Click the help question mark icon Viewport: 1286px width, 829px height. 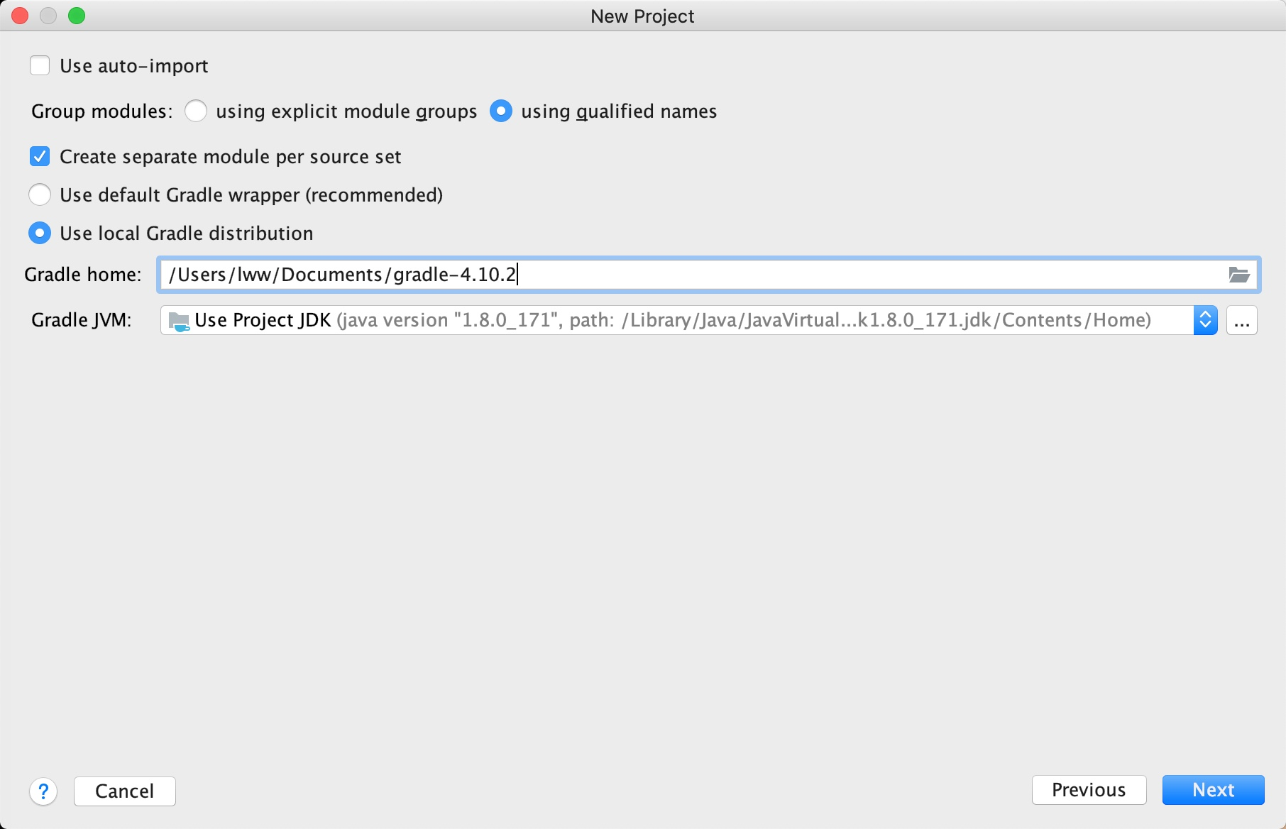coord(43,791)
